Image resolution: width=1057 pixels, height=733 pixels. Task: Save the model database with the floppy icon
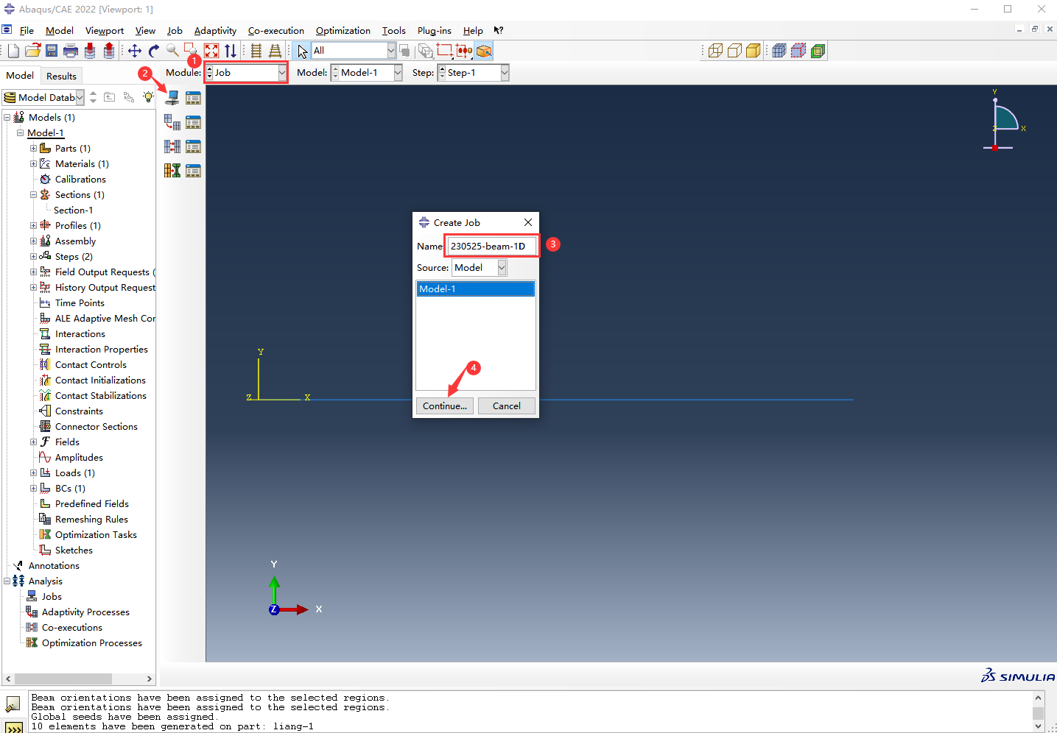click(x=52, y=51)
